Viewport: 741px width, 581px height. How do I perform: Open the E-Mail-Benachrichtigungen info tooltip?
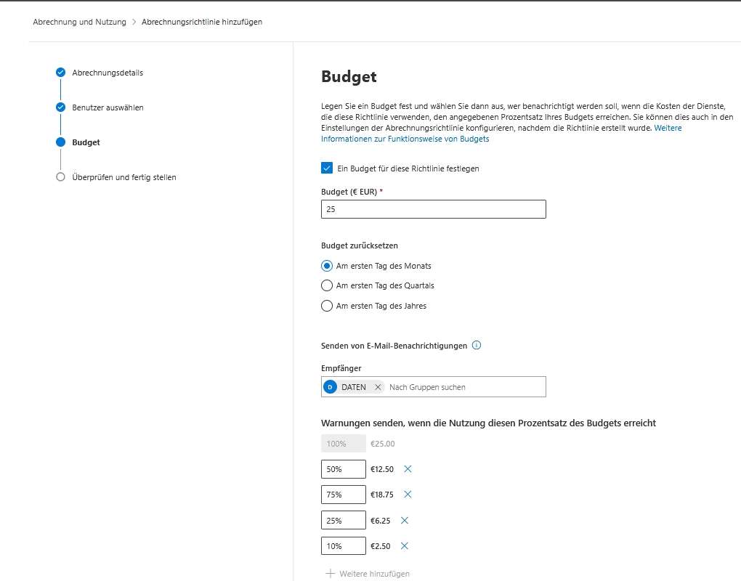pyautogui.click(x=476, y=345)
